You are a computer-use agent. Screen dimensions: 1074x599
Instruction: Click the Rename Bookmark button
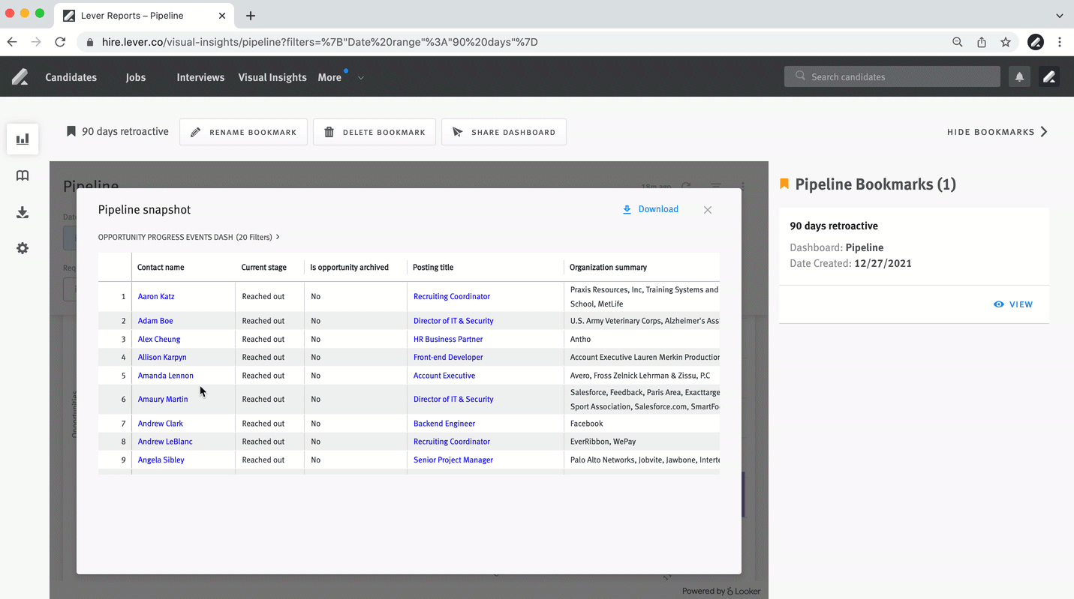(x=243, y=132)
